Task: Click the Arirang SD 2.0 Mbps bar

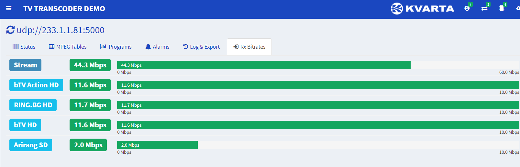Action: (x=157, y=145)
